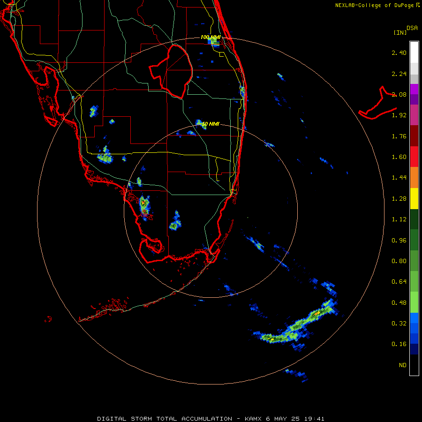Select the dark red legend swatch
This screenshot has width=422, height=422.
pos(414,136)
